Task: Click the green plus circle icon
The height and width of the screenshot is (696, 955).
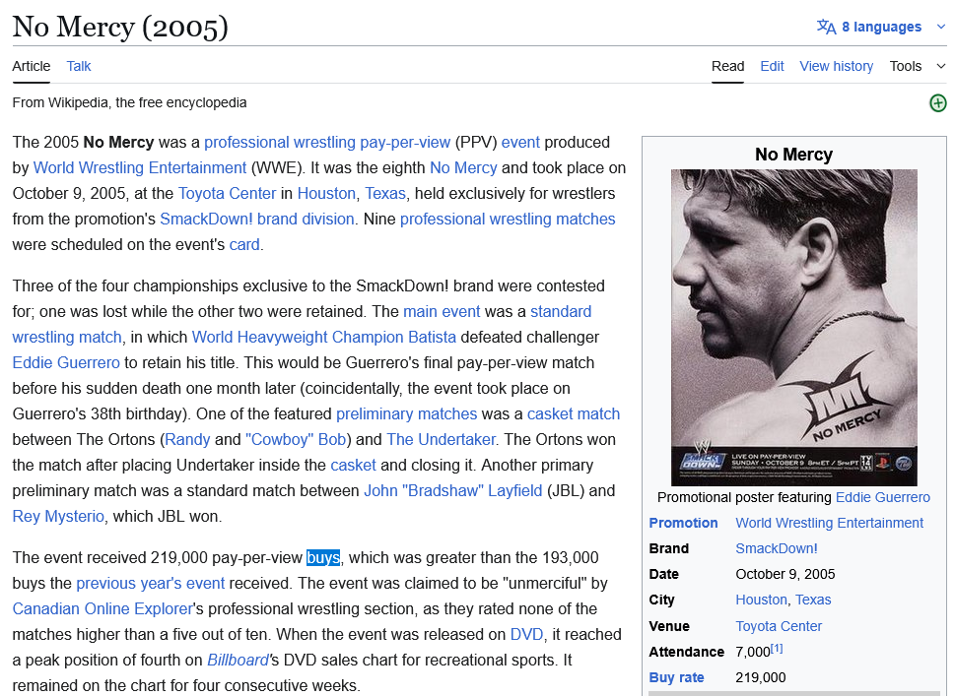Action: (x=938, y=103)
